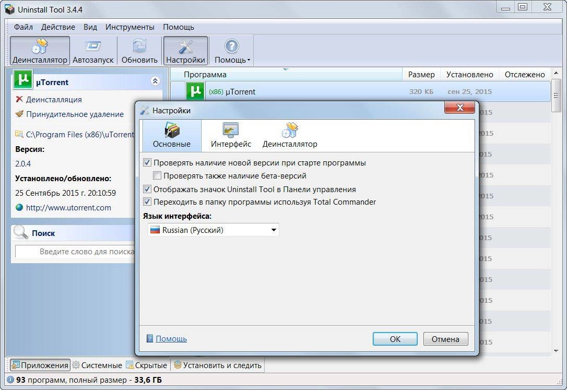Viewport: 567px width, 390px height.
Task: Open the Вид menu
Action: (90, 27)
